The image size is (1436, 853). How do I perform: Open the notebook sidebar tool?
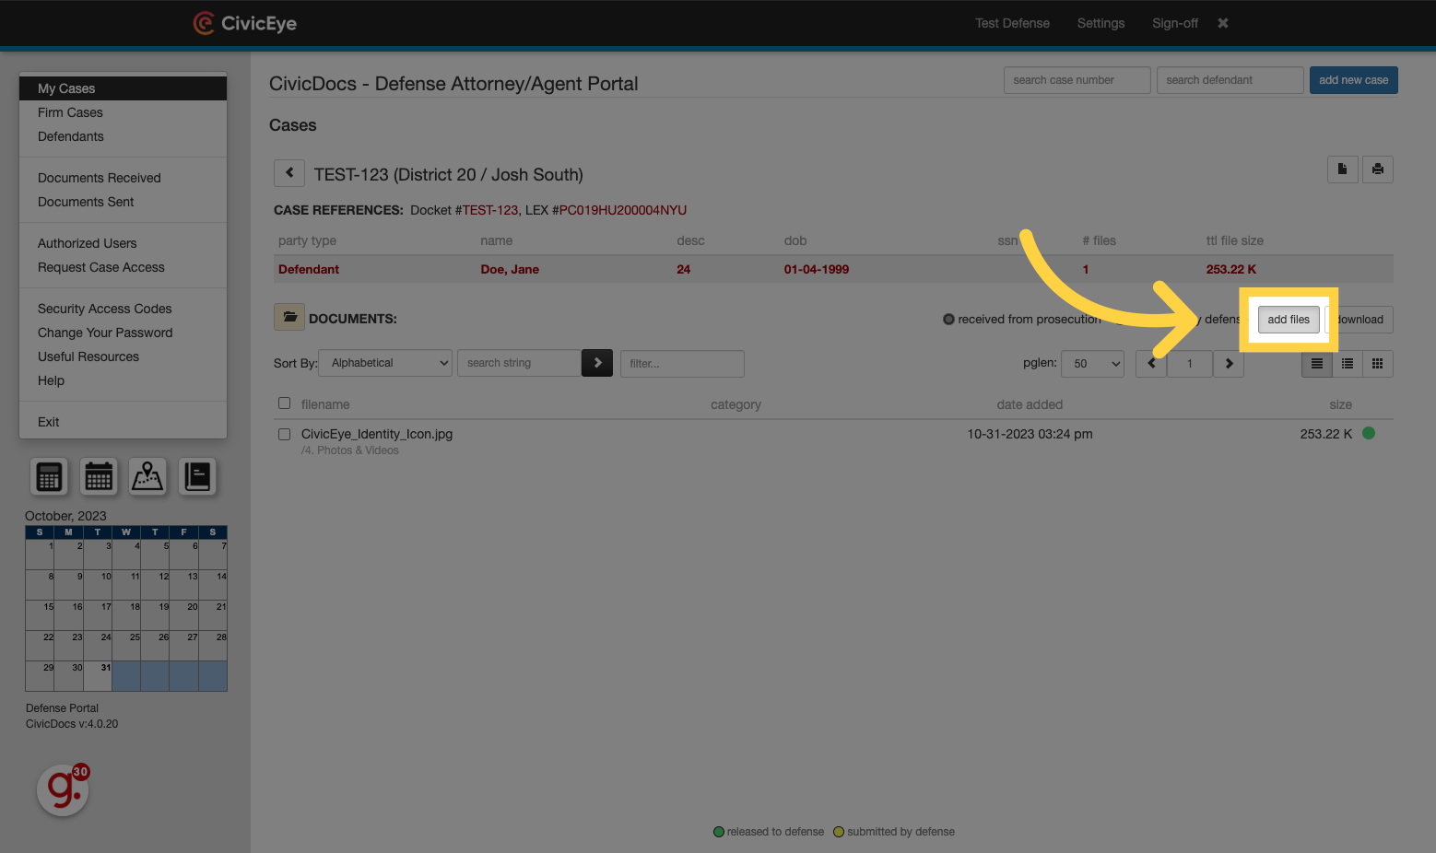(197, 476)
